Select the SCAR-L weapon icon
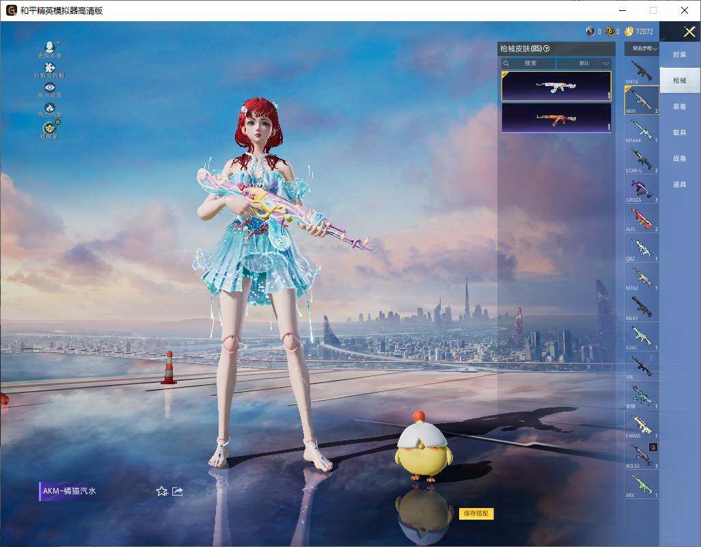The image size is (701, 547). click(642, 159)
